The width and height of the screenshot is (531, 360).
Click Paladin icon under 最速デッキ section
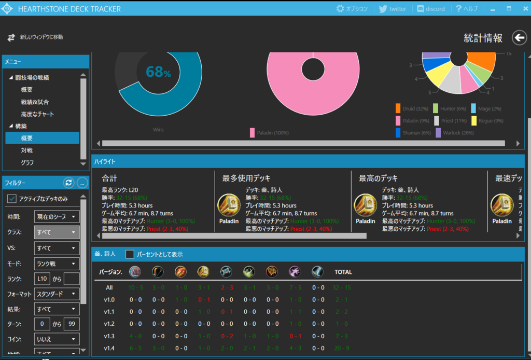[x=502, y=205]
